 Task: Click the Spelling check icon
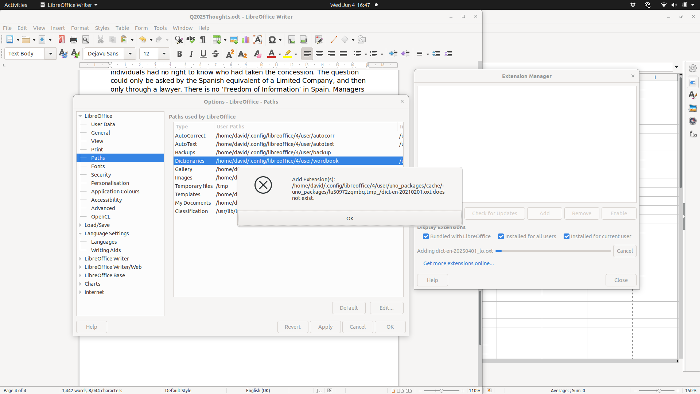tap(191, 39)
